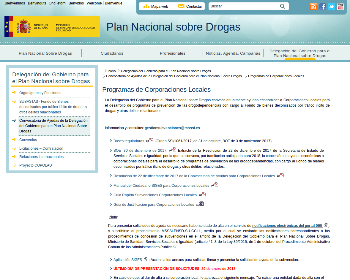Image resolution: width=350 pixels, height=280 pixels.
Task: Open the Twitter profile icon
Action: pos(332,7)
